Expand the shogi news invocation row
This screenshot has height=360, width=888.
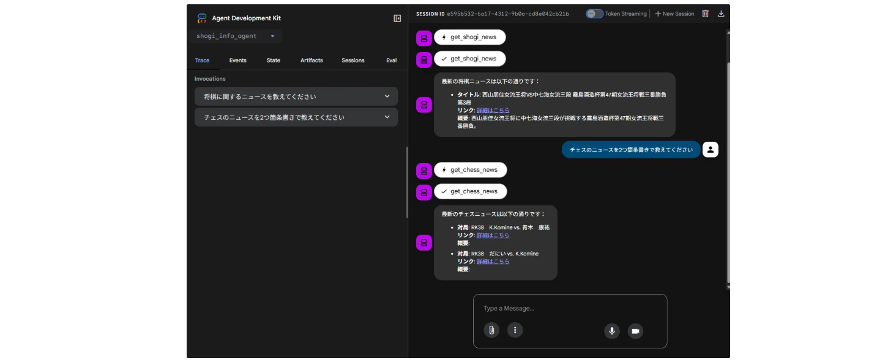pos(296,97)
